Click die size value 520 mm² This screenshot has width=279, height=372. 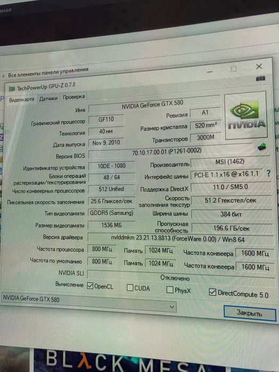pyautogui.click(x=206, y=125)
